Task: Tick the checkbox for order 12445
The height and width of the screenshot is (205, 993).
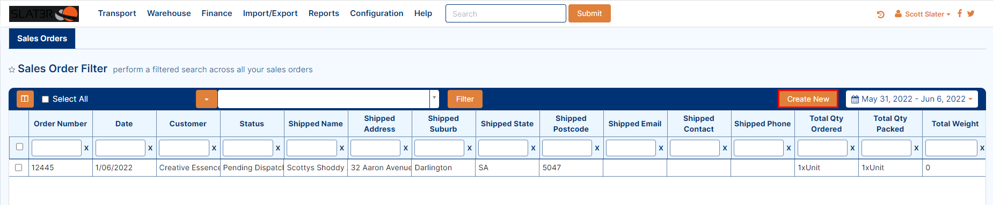Action: coord(19,168)
